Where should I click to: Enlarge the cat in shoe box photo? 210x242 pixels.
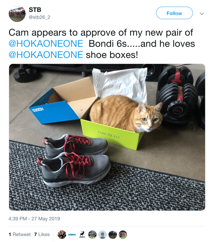pyautogui.click(x=107, y=137)
